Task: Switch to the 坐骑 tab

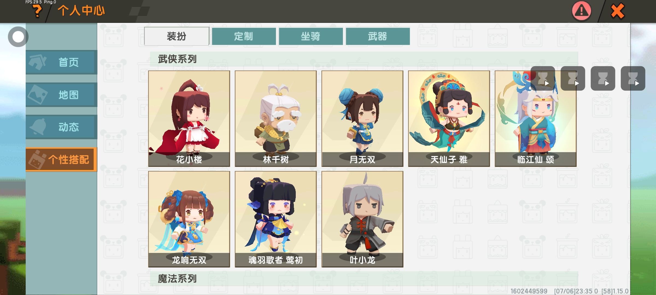Action: 311,36
